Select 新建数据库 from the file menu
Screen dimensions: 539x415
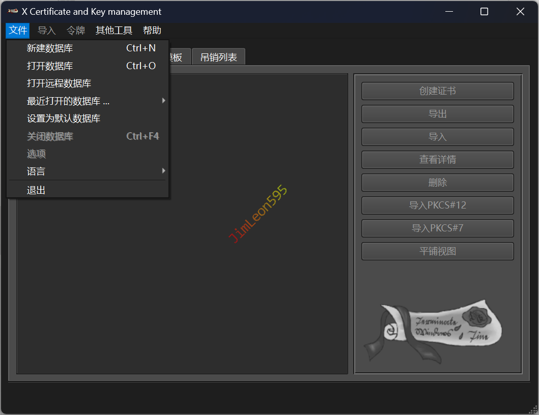[50, 48]
